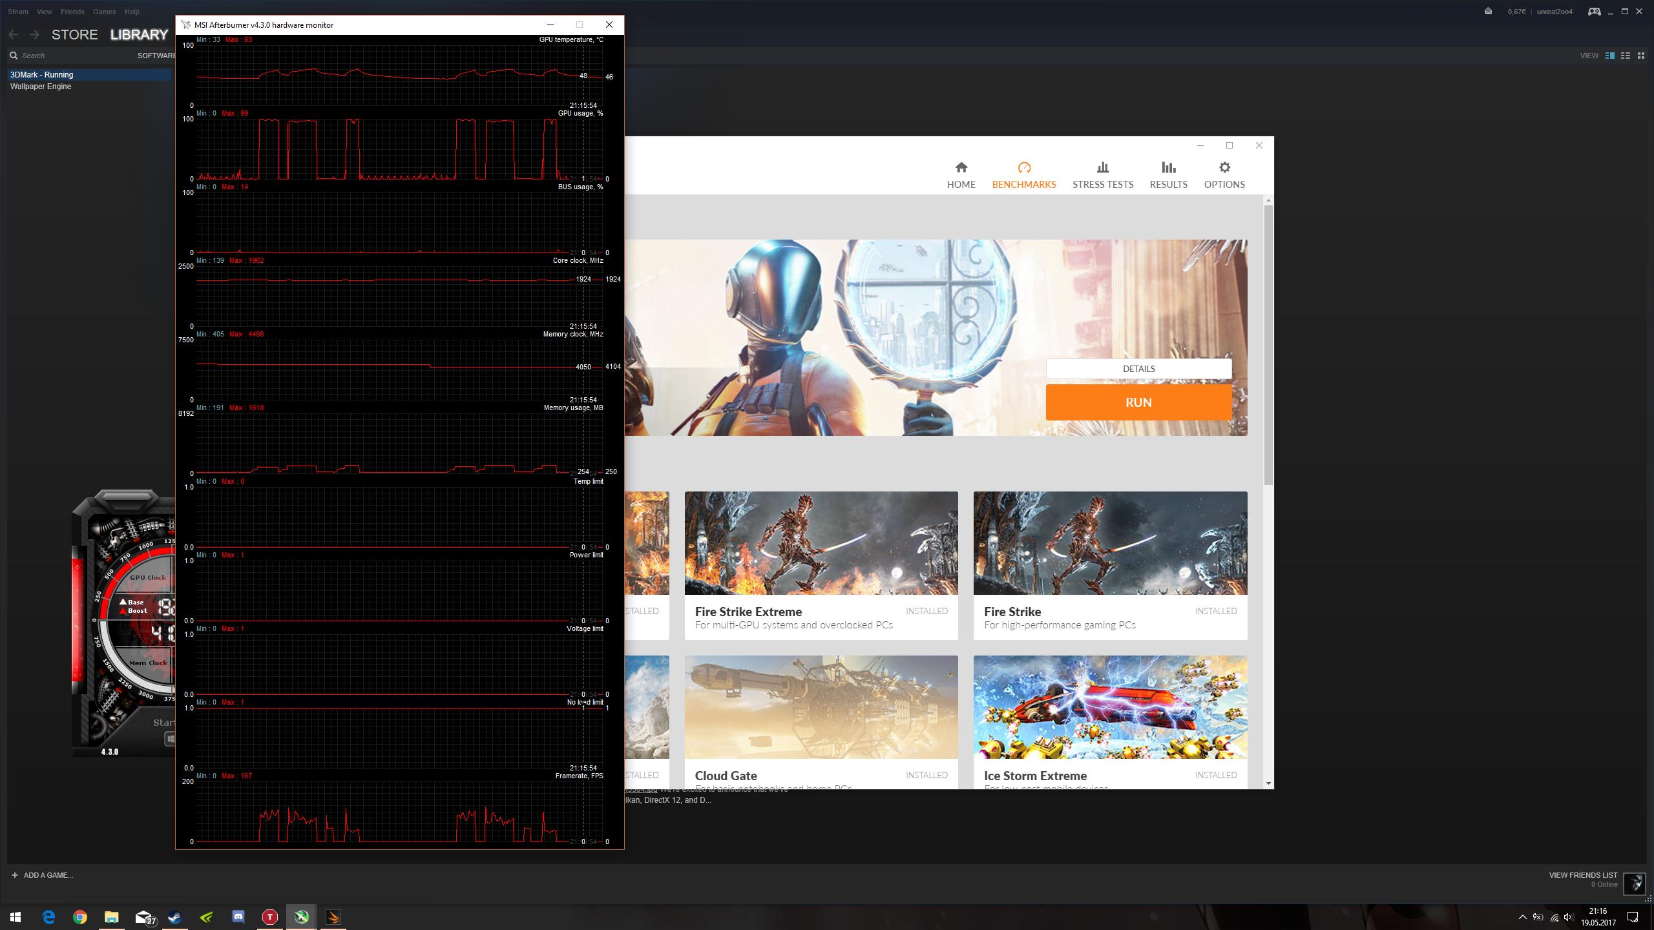Open the GeForce Experience taskbar icon
The height and width of the screenshot is (930, 1654).
(x=207, y=916)
